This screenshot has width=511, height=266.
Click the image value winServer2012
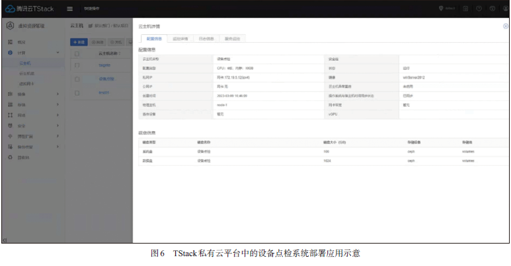(x=414, y=77)
